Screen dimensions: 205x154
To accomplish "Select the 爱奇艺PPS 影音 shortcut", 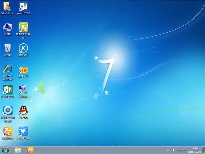I will pos(23,31).
